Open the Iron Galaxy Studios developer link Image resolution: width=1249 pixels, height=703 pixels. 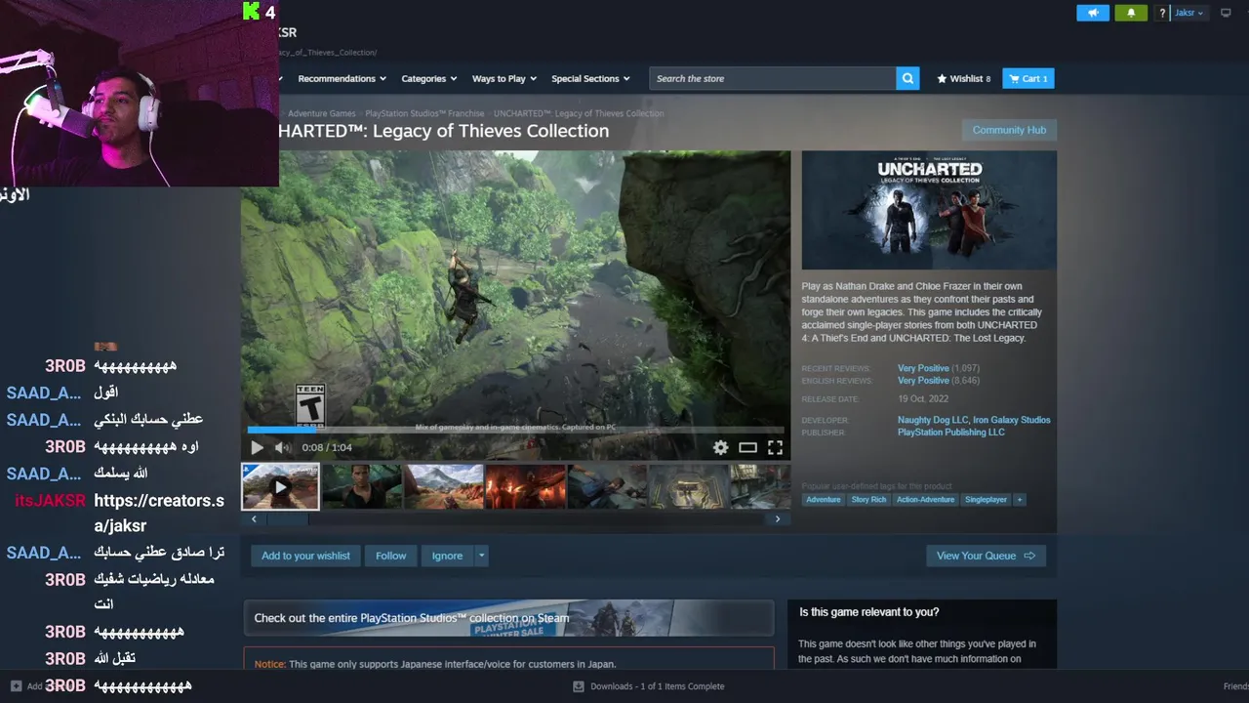coord(1012,420)
